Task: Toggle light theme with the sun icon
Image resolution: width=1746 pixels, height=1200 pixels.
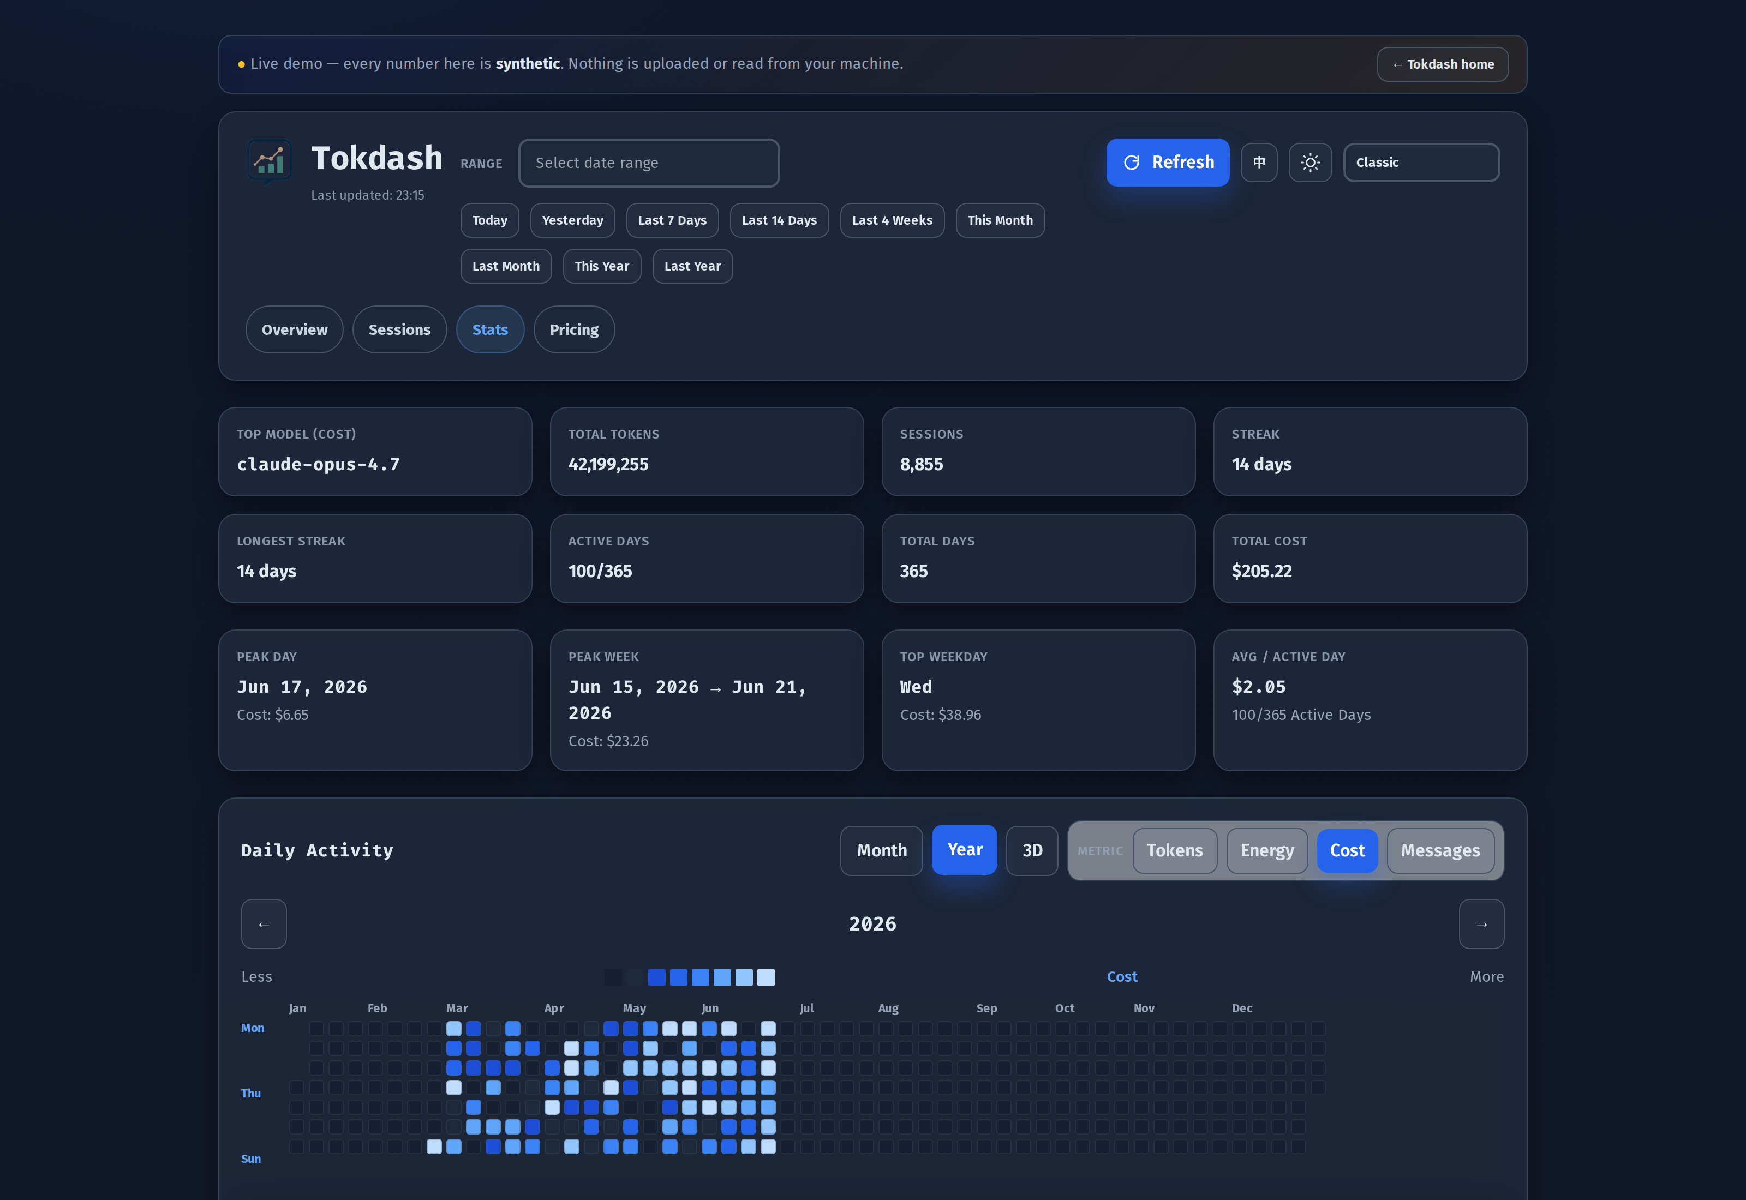Action: point(1310,163)
